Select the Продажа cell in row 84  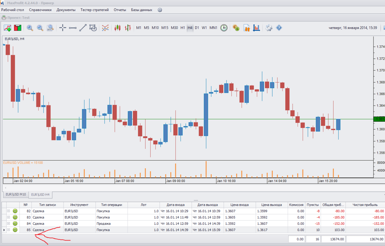pyautogui.click(x=111, y=223)
